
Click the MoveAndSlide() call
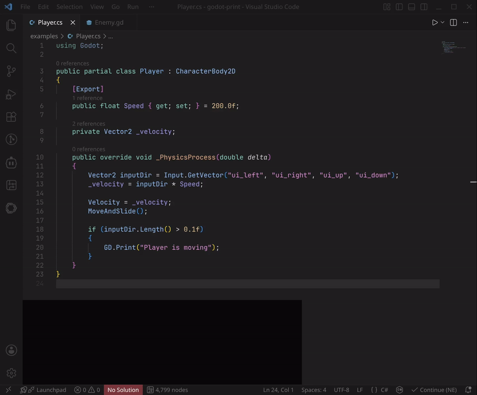[117, 211]
